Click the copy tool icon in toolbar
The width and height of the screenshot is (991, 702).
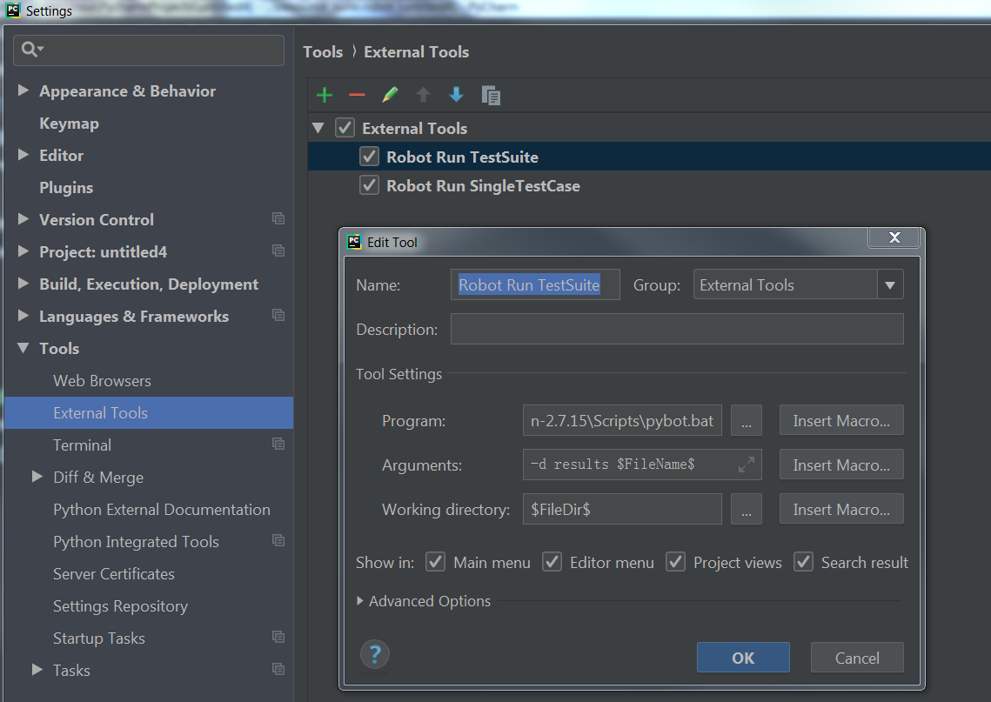click(x=491, y=95)
